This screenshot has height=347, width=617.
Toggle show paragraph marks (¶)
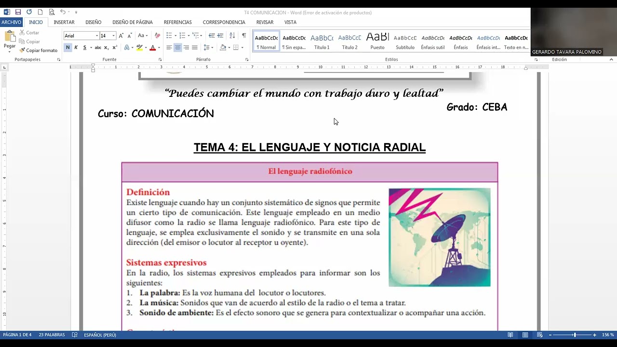point(244,36)
